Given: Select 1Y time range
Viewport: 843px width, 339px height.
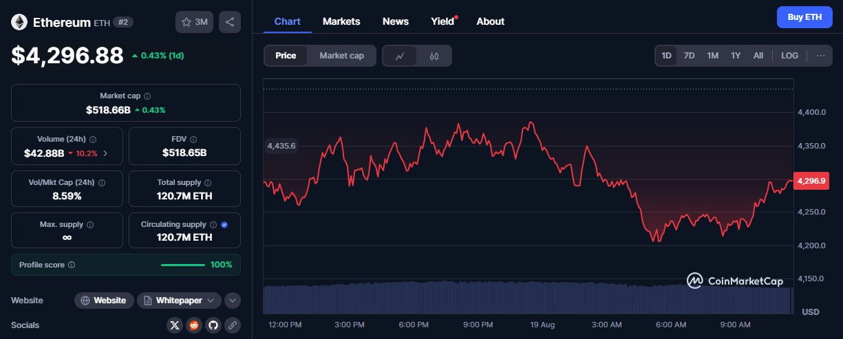Looking at the screenshot, I should [736, 56].
